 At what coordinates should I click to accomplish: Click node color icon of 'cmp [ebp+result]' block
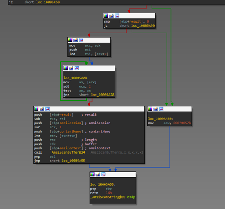point(106,16)
